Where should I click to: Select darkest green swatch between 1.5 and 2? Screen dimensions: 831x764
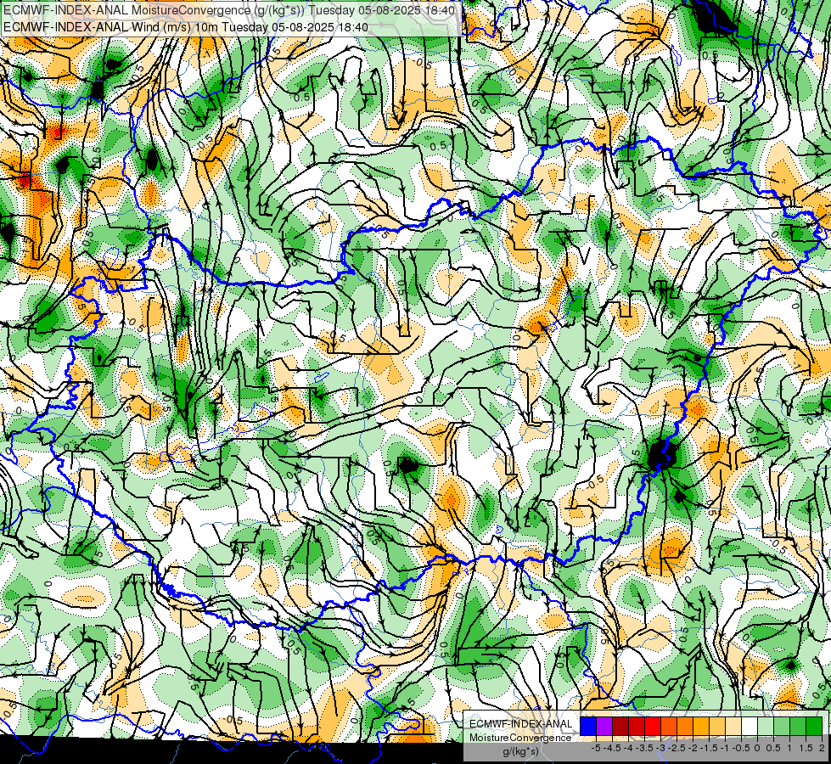click(x=814, y=727)
